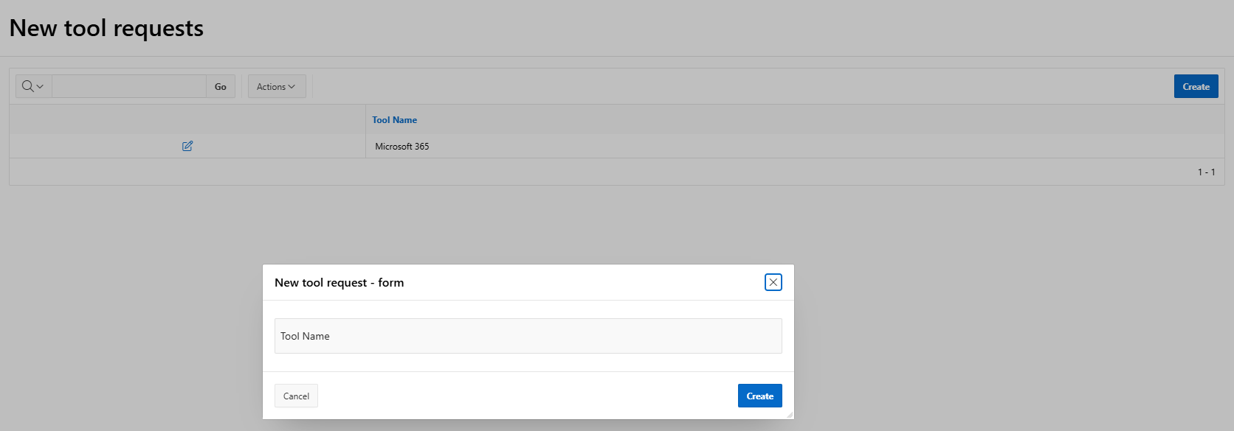1234x431 pixels.
Task: Submit the form with the dialog Create button
Action: 759,396
